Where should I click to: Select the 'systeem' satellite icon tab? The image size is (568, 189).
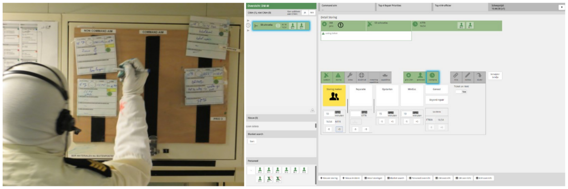(326, 77)
